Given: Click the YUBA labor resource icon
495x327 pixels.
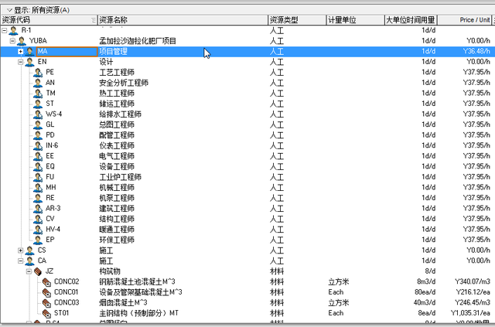Looking at the screenshot, I should coord(22,41).
